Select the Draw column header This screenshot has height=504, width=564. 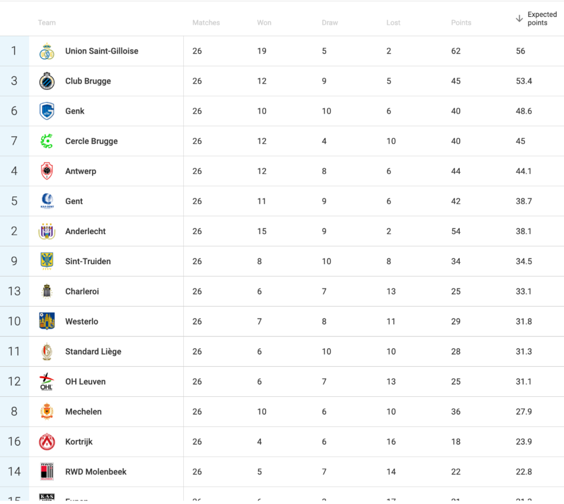(329, 23)
